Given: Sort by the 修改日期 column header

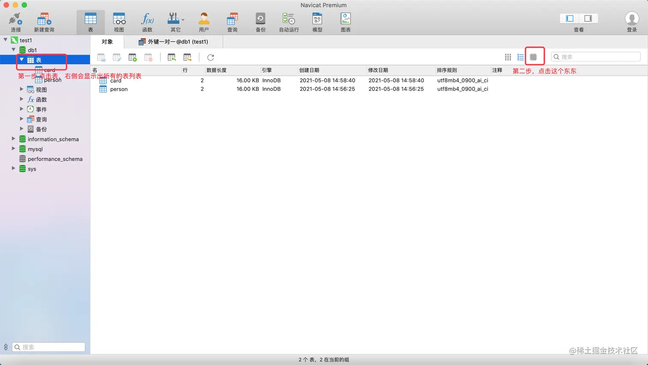Looking at the screenshot, I should tap(401, 70).
